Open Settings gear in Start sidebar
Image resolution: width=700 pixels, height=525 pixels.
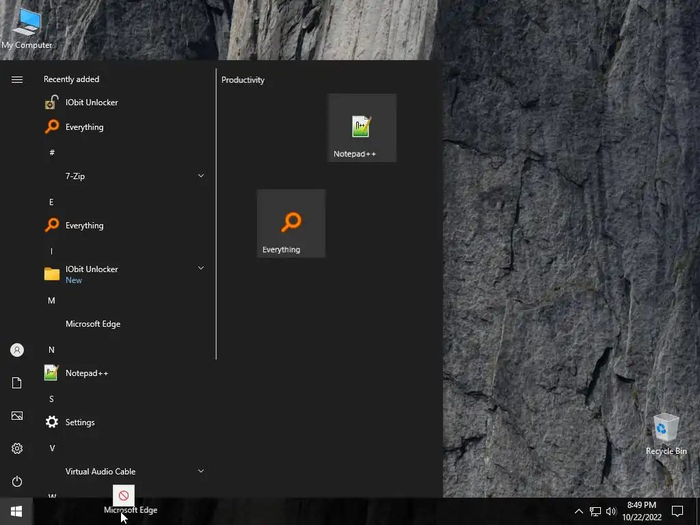click(17, 448)
